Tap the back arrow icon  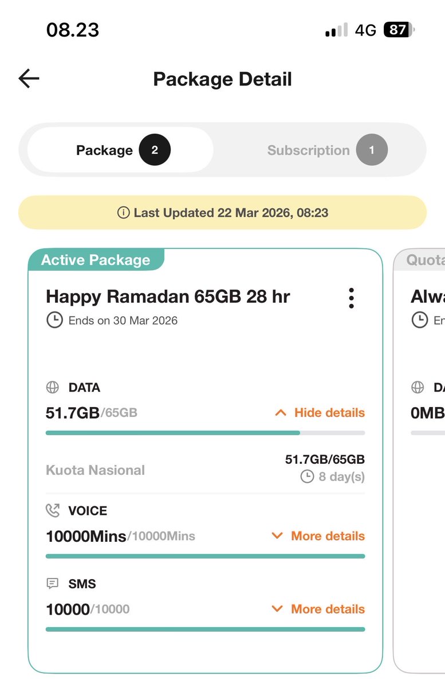(29, 79)
